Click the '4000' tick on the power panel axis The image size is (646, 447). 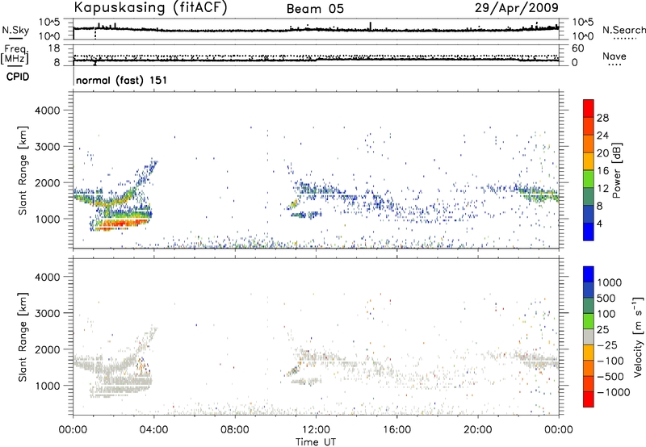(x=47, y=111)
